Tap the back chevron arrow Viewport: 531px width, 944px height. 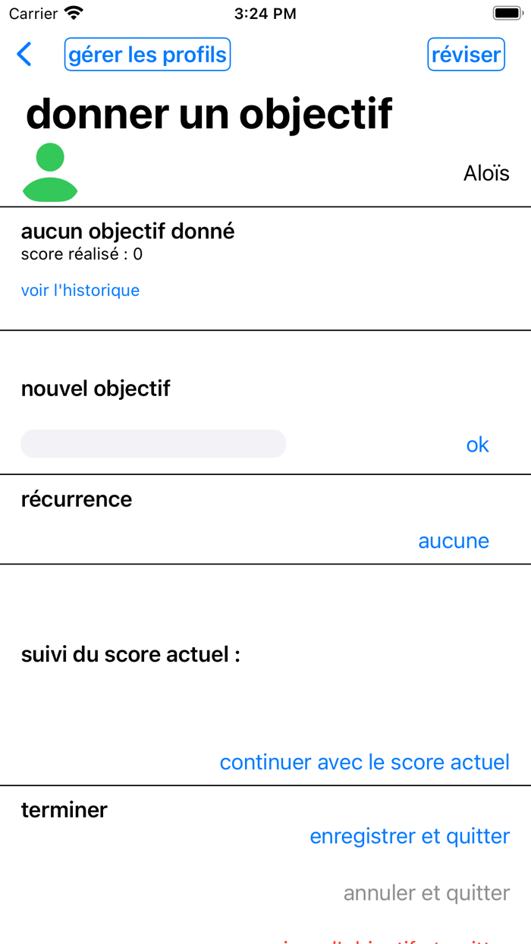coord(24,55)
